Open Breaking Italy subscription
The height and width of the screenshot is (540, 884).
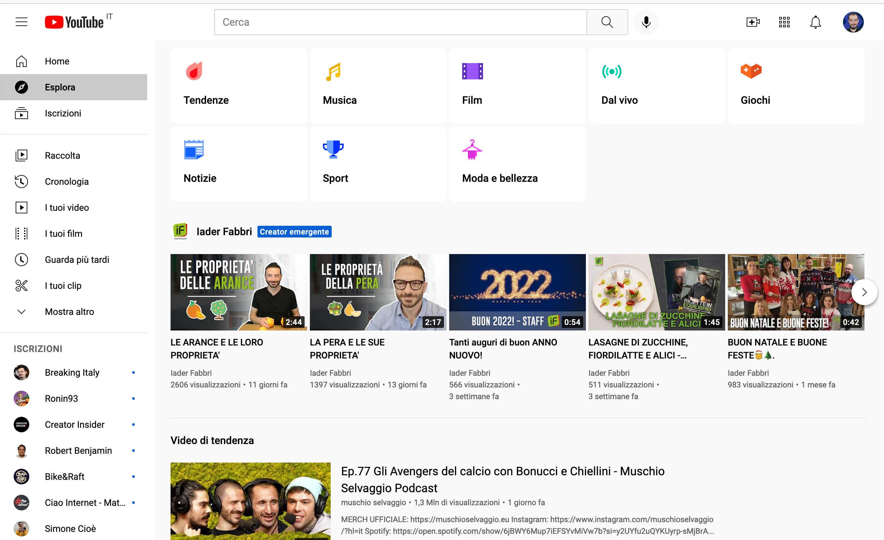pos(74,372)
